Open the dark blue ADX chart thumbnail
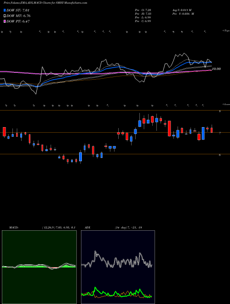The image size is (230, 304). pos(118,267)
